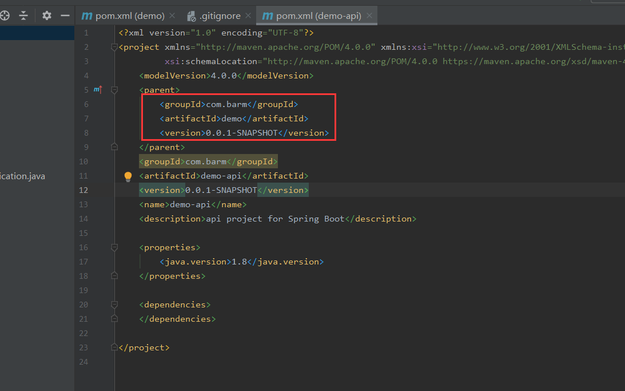Collapse the project tag fold on line 2

point(114,47)
